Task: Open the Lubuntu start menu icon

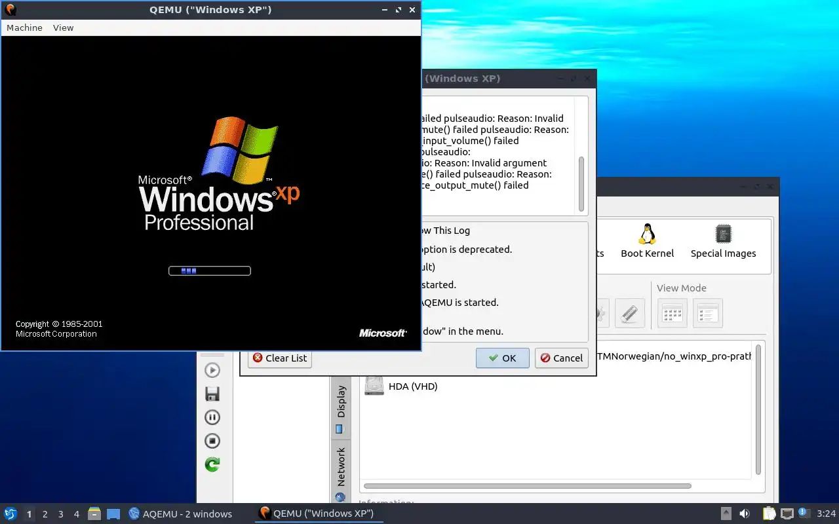Action: [10, 514]
